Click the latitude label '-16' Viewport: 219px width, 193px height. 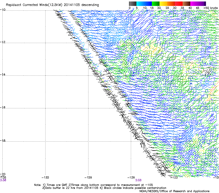(x=3, y=107)
